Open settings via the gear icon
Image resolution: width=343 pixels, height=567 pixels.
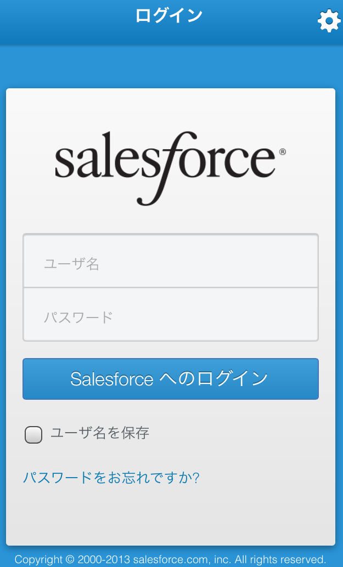(329, 21)
